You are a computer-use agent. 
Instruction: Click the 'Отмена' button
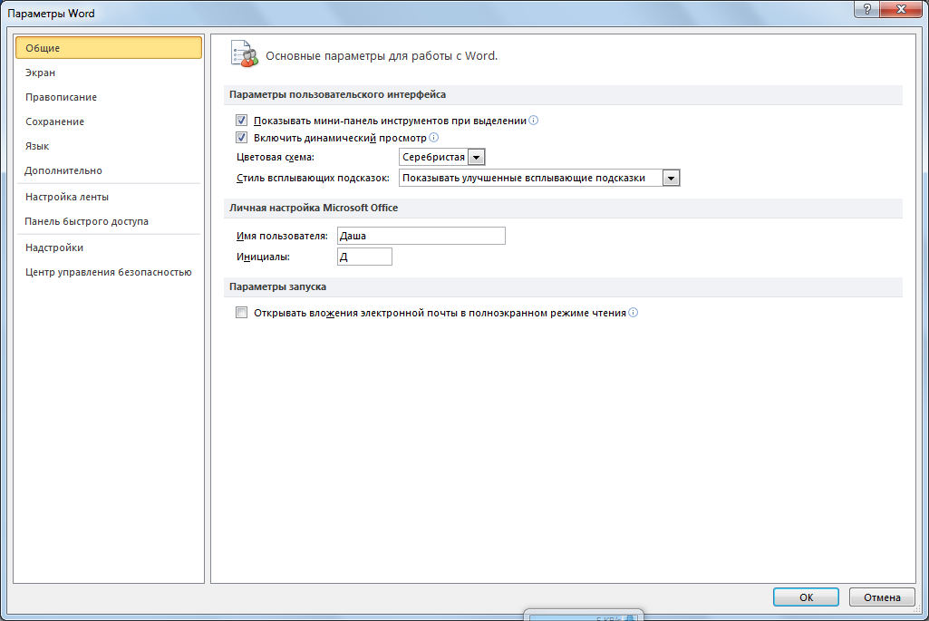pyautogui.click(x=882, y=597)
